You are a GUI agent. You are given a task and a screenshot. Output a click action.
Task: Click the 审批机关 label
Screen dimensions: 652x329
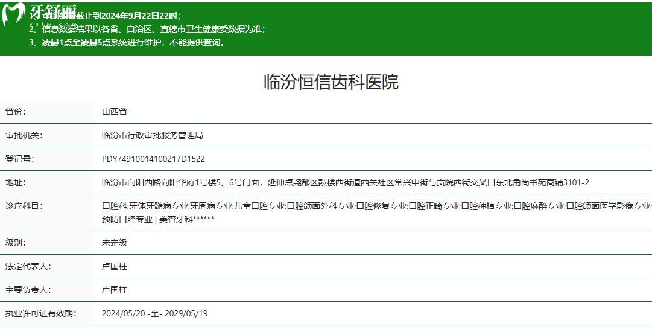tap(24, 136)
